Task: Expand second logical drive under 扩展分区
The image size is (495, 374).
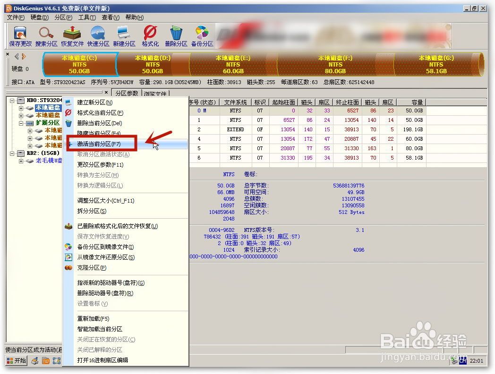Action: coord(30,138)
